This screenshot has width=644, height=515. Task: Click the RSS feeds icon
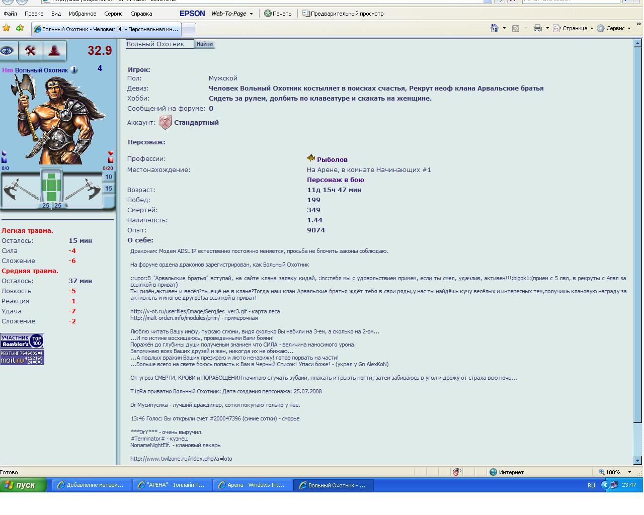[x=516, y=29]
